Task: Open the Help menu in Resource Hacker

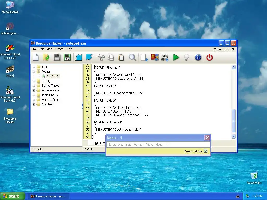Action: point(69,49)
